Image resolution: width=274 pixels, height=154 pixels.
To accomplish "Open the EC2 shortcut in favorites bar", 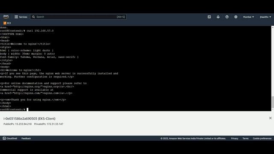I will [x=7, y=23].
